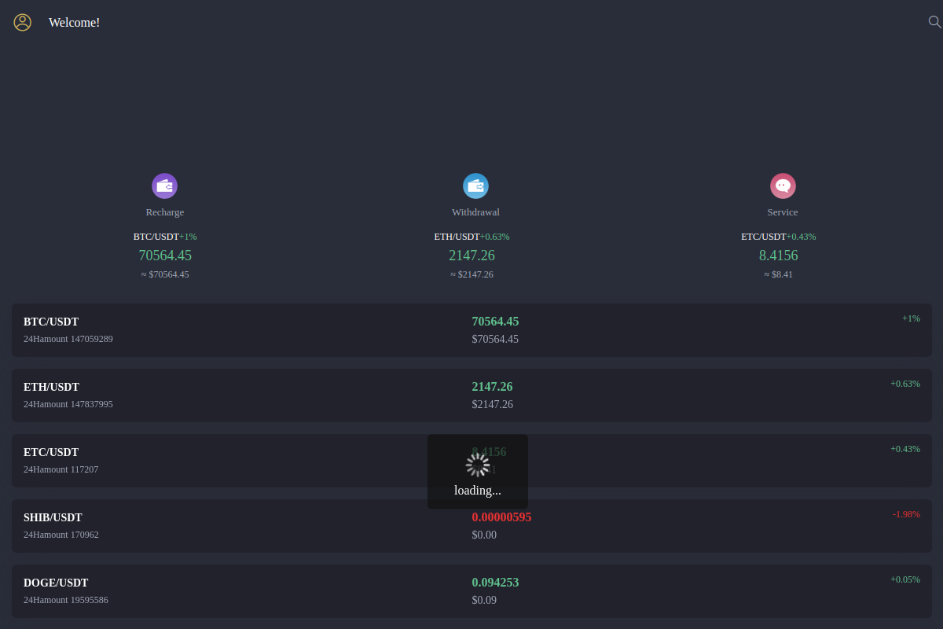The width and height of the screenshot is (943, 629).
Task: Click the Withdrawal text label
Action: pyautogui.click(x=475, y=212)
